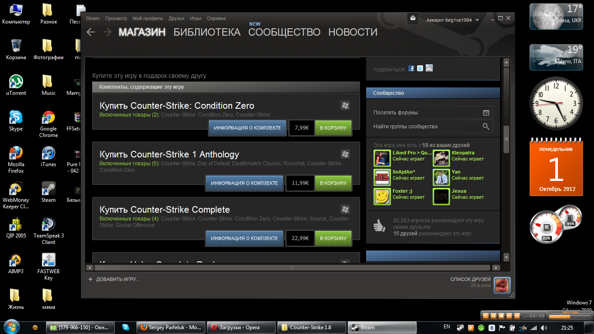Click the VKontakte tray icon
Screen dimensions: 594x334
(492, 327)
